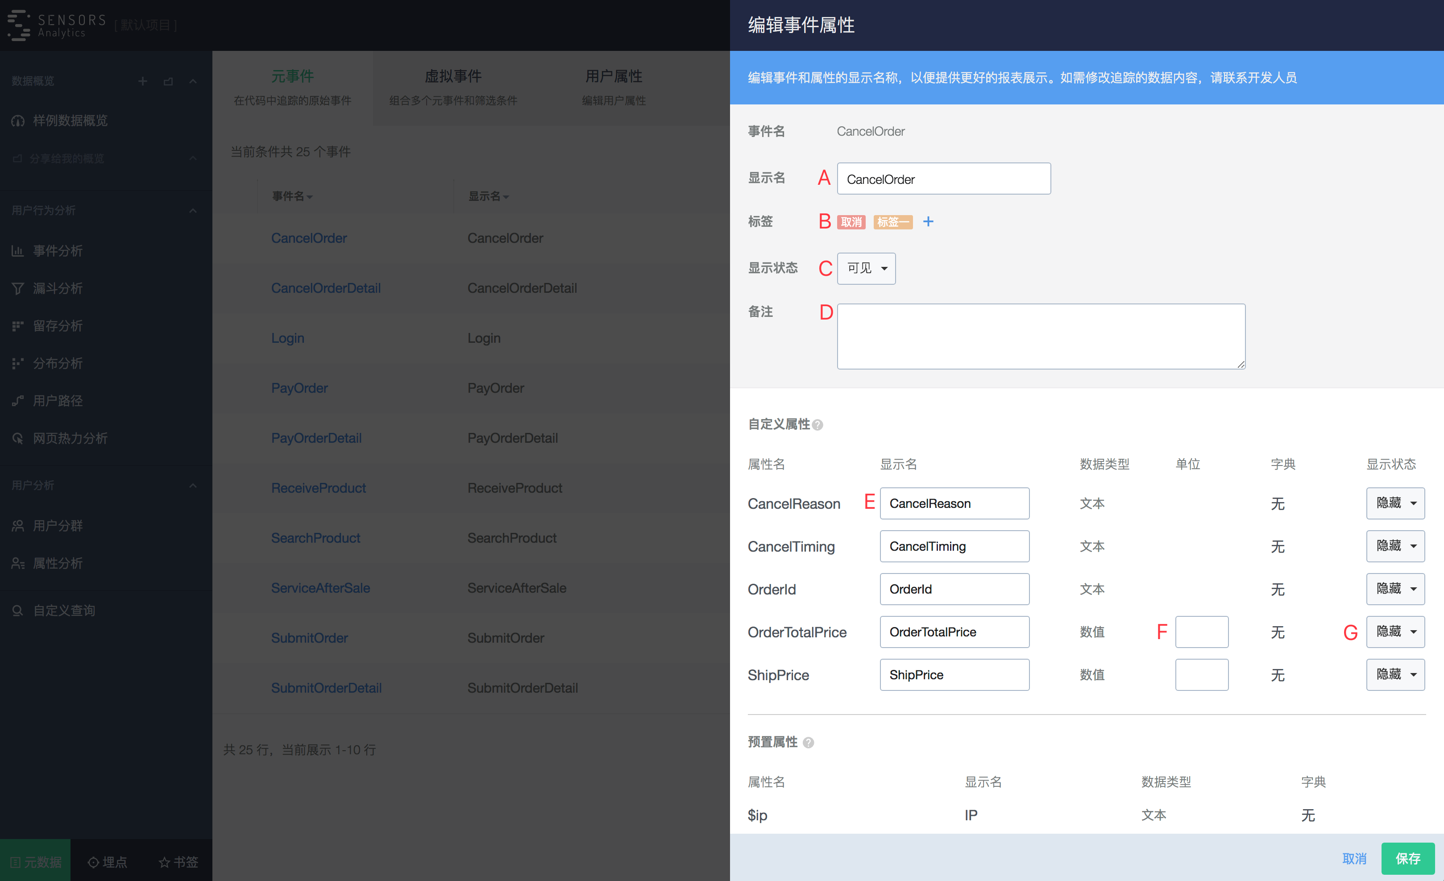Click the 漏斗分析 funnel icon
Image resolution: width=1444 pixels, height=881 pixels.
click(17, 288)
